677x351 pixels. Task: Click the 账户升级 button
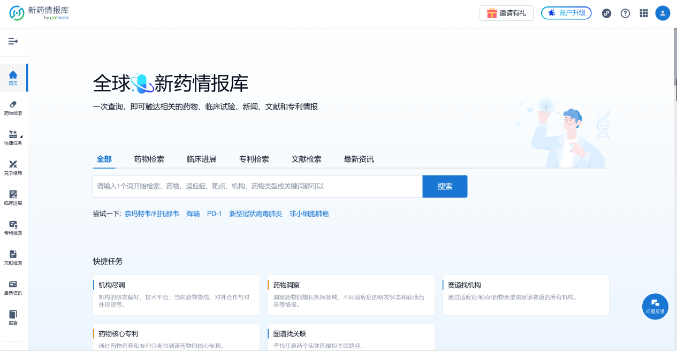click(566, 13)
